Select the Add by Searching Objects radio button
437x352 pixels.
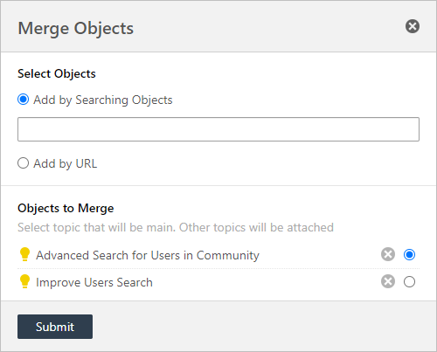(x=23, y=100)
